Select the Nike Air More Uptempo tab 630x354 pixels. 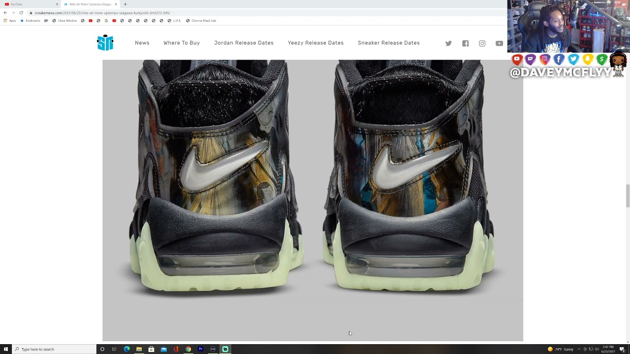(x=90, y=4)
